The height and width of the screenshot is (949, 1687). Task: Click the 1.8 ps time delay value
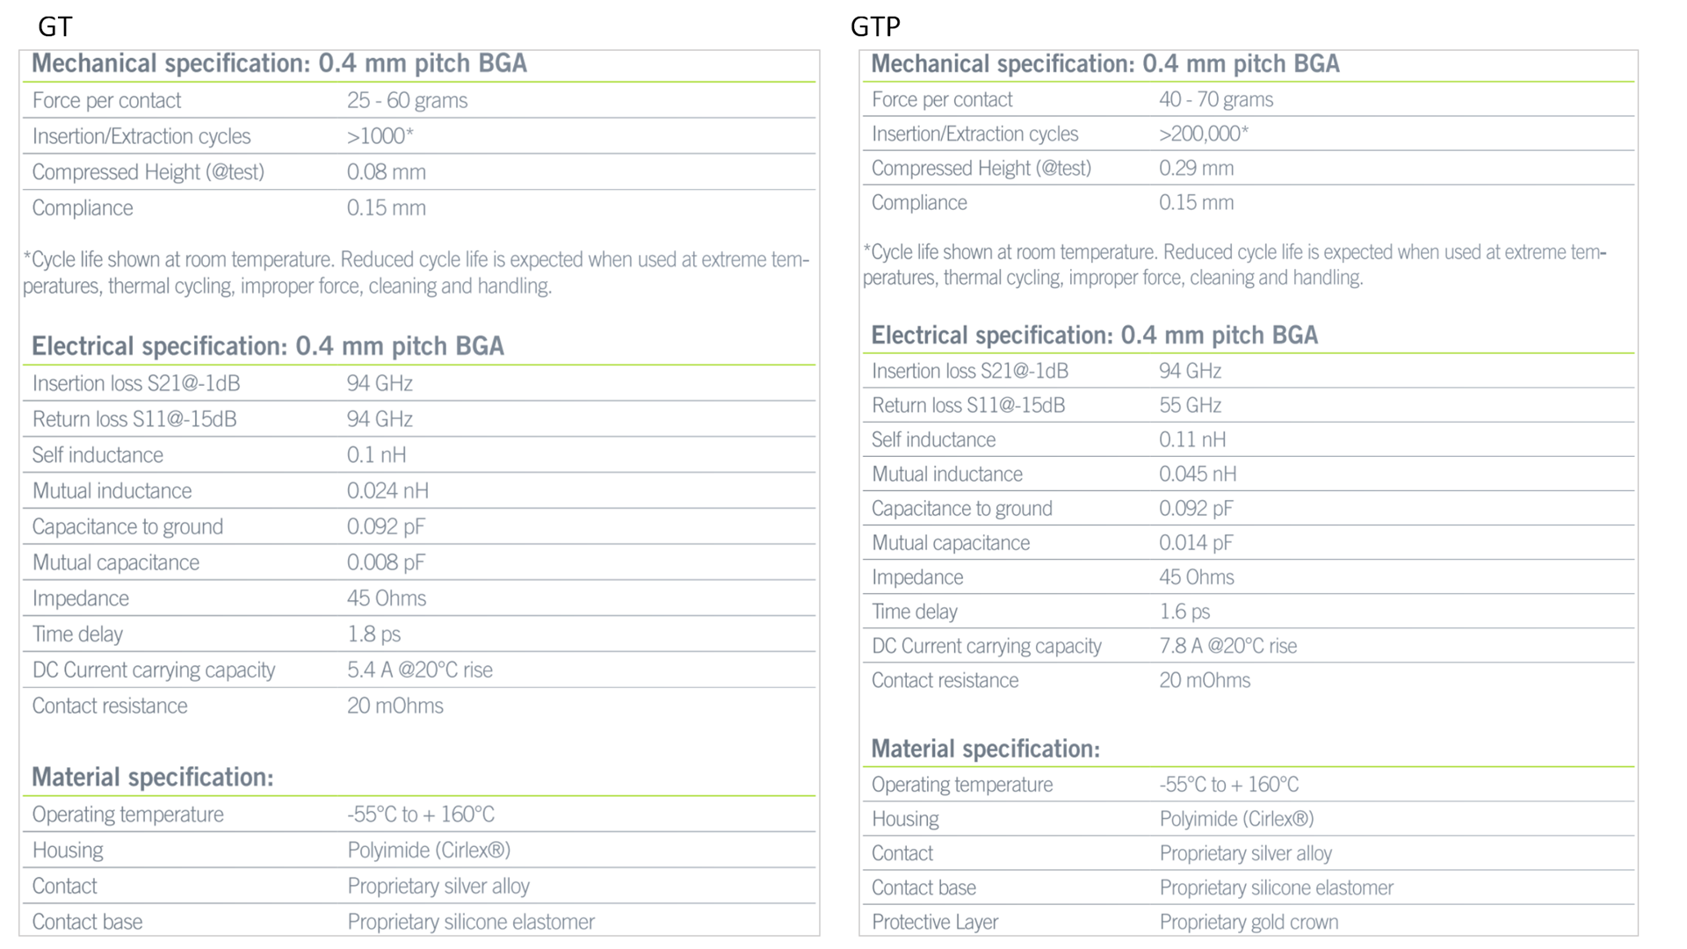pyautogui.click(x=373, y=634)
